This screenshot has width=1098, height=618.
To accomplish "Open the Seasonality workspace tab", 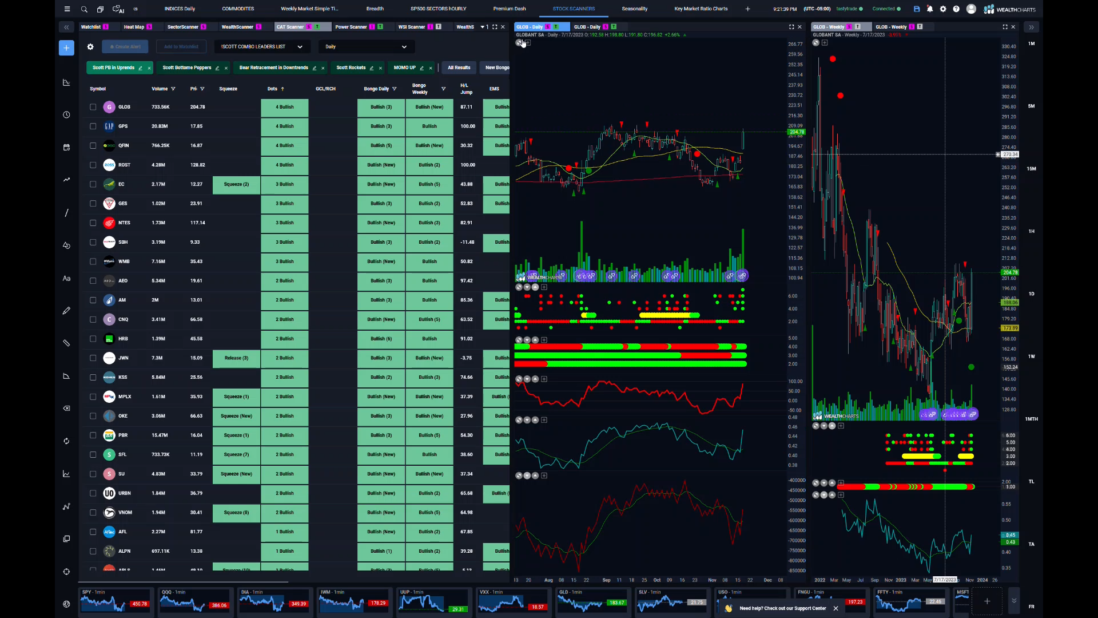I will tap(635, 9).
